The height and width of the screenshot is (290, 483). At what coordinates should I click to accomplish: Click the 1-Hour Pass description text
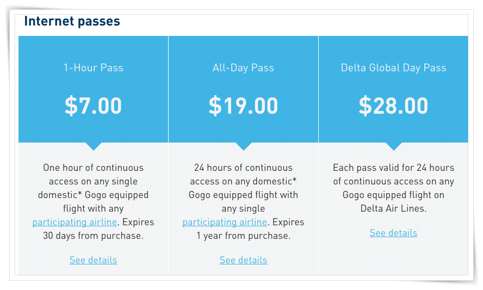(x=94, y=201)
